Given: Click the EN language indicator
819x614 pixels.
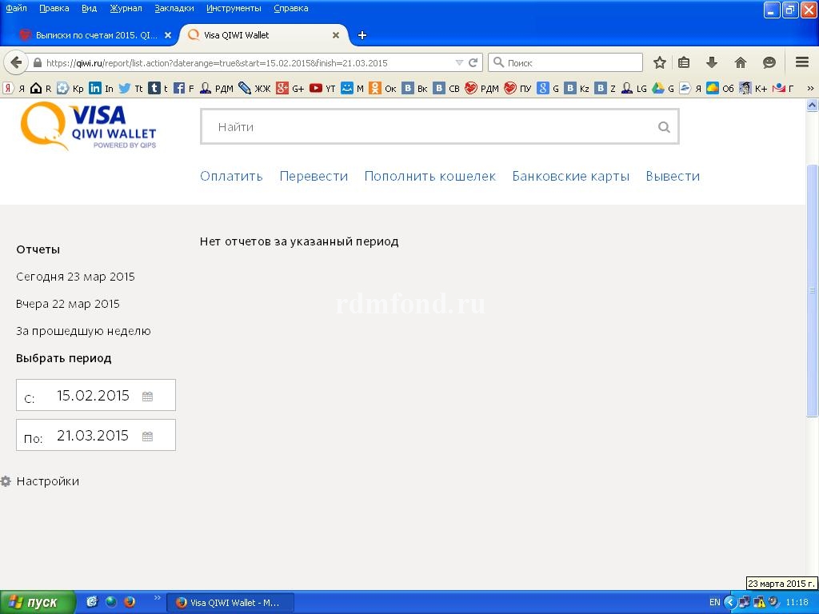Looking at the screenshot, I should [714, 602].
